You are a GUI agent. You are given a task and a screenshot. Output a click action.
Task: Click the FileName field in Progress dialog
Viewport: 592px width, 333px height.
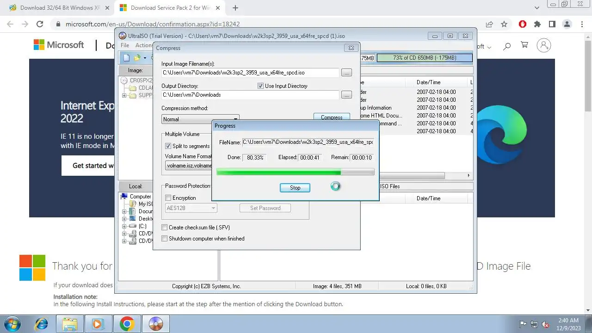[x=308, y=142]
